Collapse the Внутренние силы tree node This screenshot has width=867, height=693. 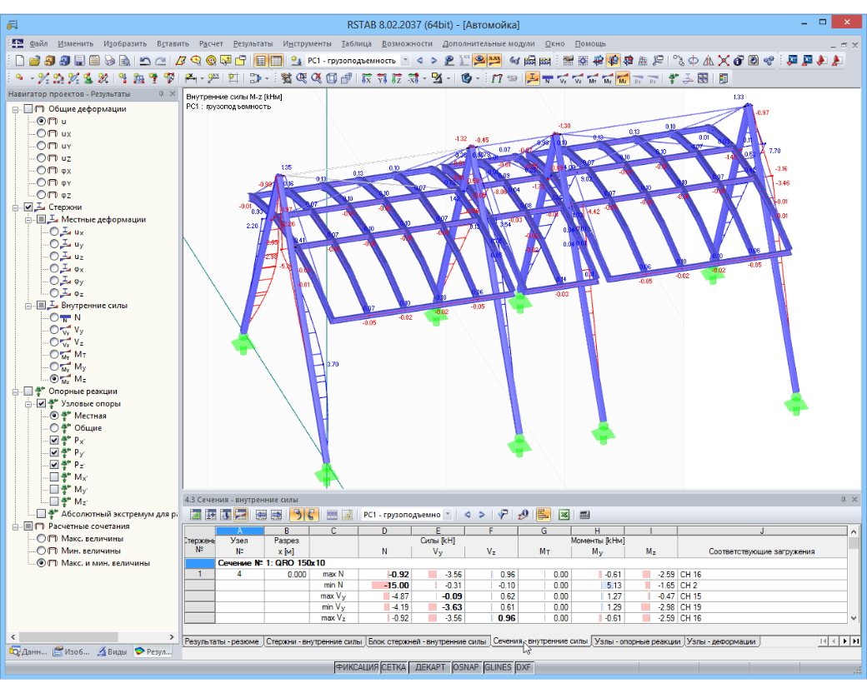pos(28,305)
